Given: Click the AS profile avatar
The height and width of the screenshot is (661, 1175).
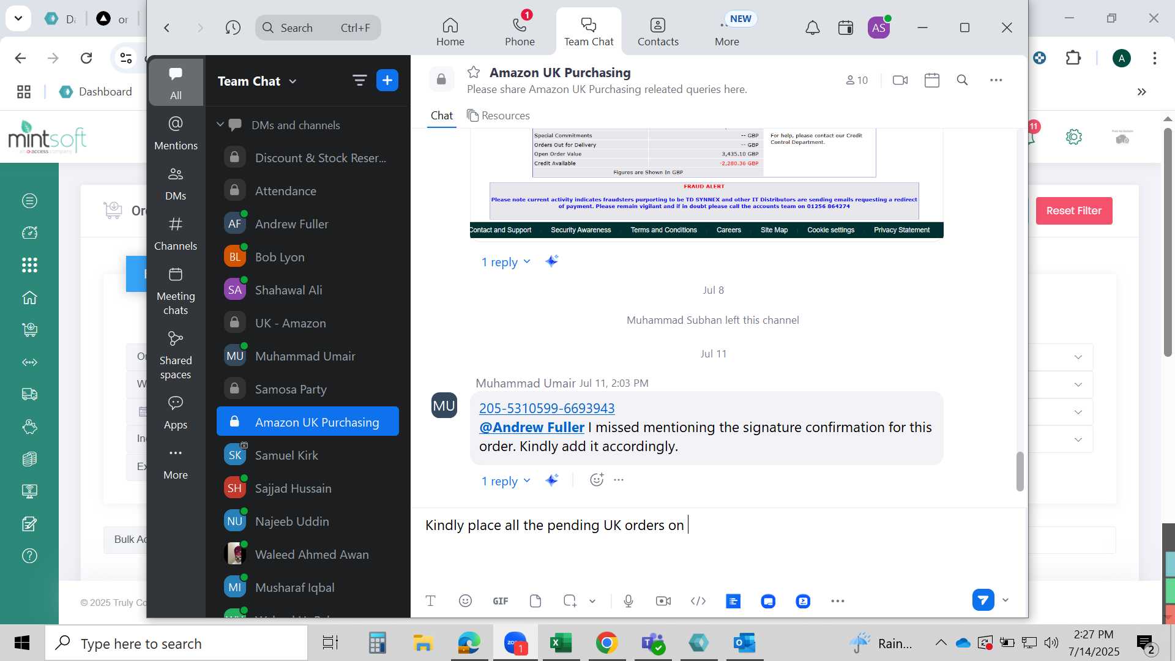Looking at the screenshot, I should (879, 28).
